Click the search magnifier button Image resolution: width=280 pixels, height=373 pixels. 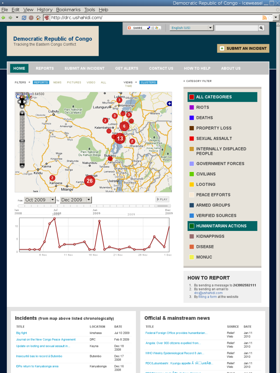coord(261,28)
